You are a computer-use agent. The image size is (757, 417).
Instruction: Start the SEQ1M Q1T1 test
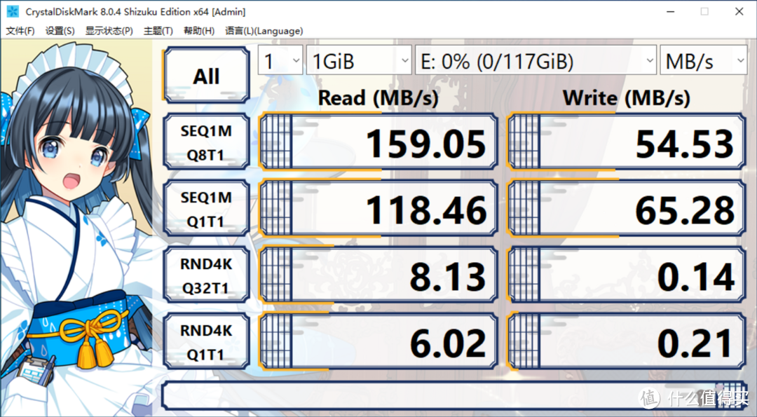pyautogui.click(x=207, y=209)
